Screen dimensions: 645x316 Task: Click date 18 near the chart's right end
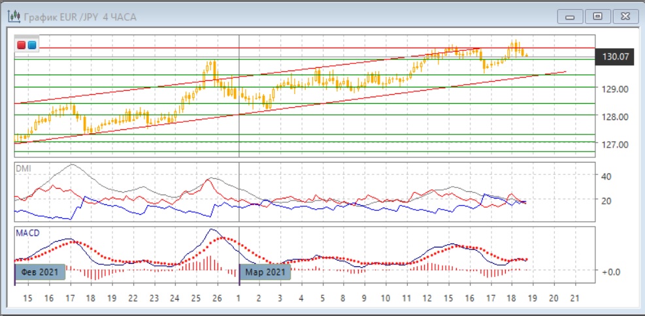pos(512,298)
